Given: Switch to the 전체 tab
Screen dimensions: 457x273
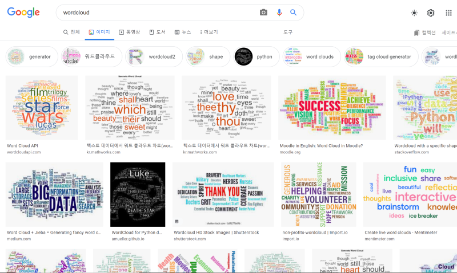Looking at the screenshot, I should click(71, 32).
